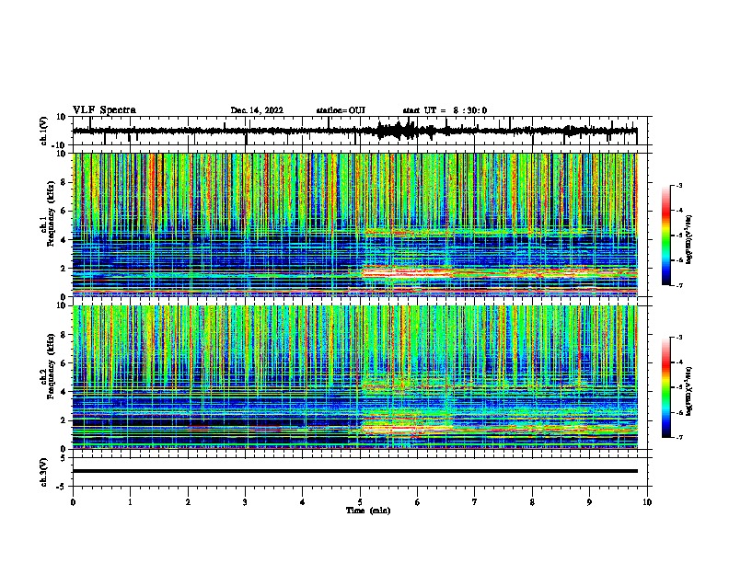Image resolution: width=729 pixels, height=563 pixels.
Task: Click the "Time (min)" axis label
Action: pos(368,511)
